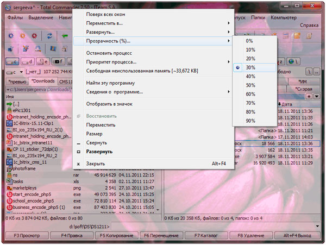
Task: Click the blue gear toolbar icon
Action: [11, 36]
